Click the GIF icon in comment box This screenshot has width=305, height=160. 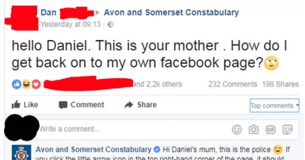(x=271, y=129)
